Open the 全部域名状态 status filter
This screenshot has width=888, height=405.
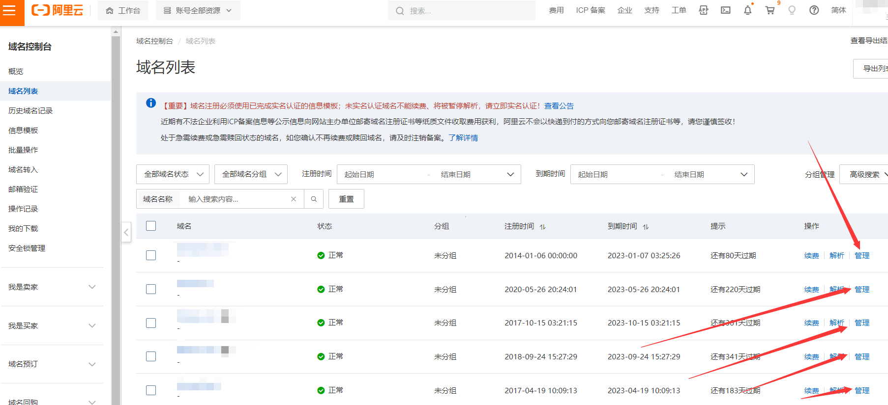point(173,174)
